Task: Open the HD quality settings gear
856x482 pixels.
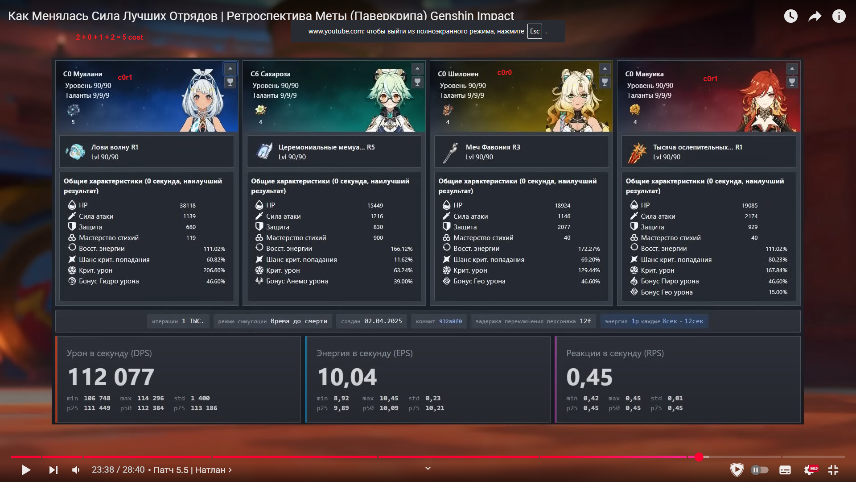Action: tap(809, 470)
